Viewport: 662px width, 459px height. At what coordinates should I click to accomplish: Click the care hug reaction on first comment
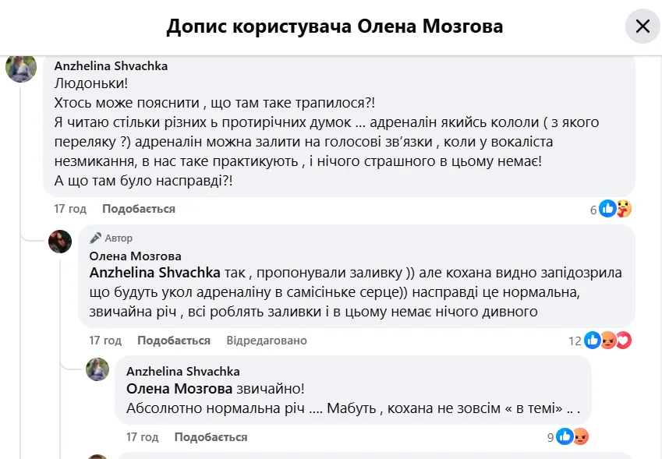coord(623,209)
